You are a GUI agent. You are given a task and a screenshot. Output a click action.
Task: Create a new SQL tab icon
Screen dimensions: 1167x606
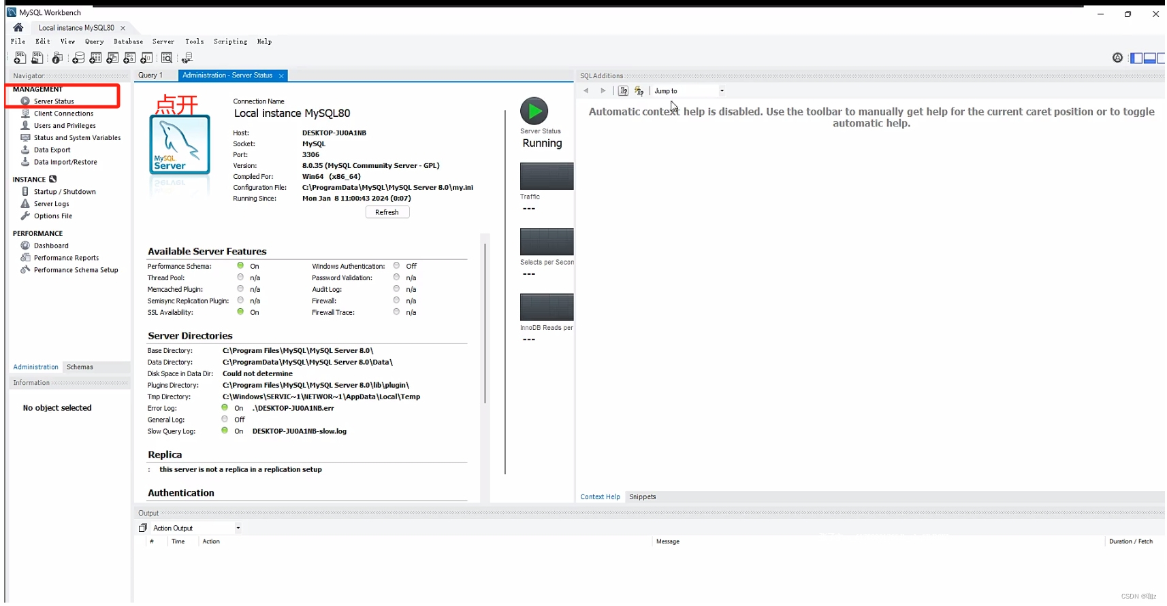click(20, 58)
